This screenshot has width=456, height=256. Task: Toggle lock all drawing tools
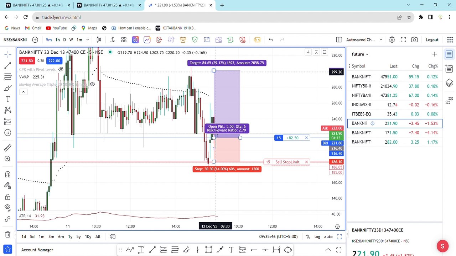coord(7,197)
